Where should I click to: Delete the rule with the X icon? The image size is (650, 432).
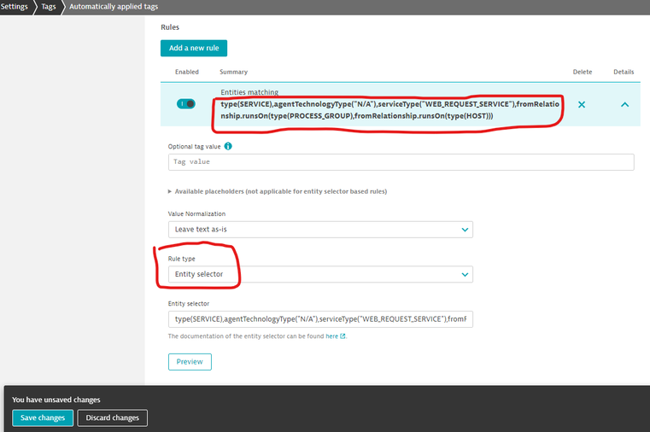coord(582,104)
